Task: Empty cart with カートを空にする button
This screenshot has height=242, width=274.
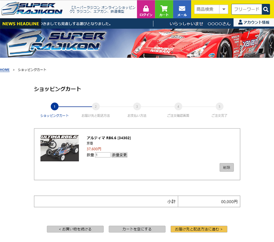Action: 137,229
